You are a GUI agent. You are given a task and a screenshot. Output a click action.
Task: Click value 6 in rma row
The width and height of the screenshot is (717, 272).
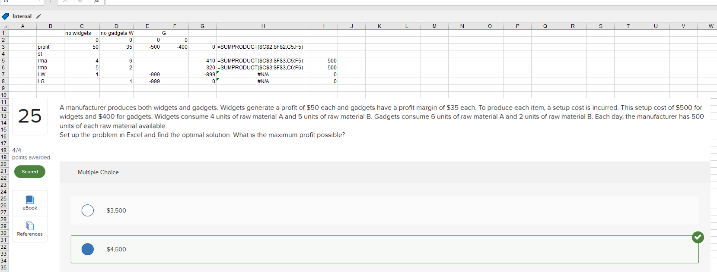coord(116,61)
